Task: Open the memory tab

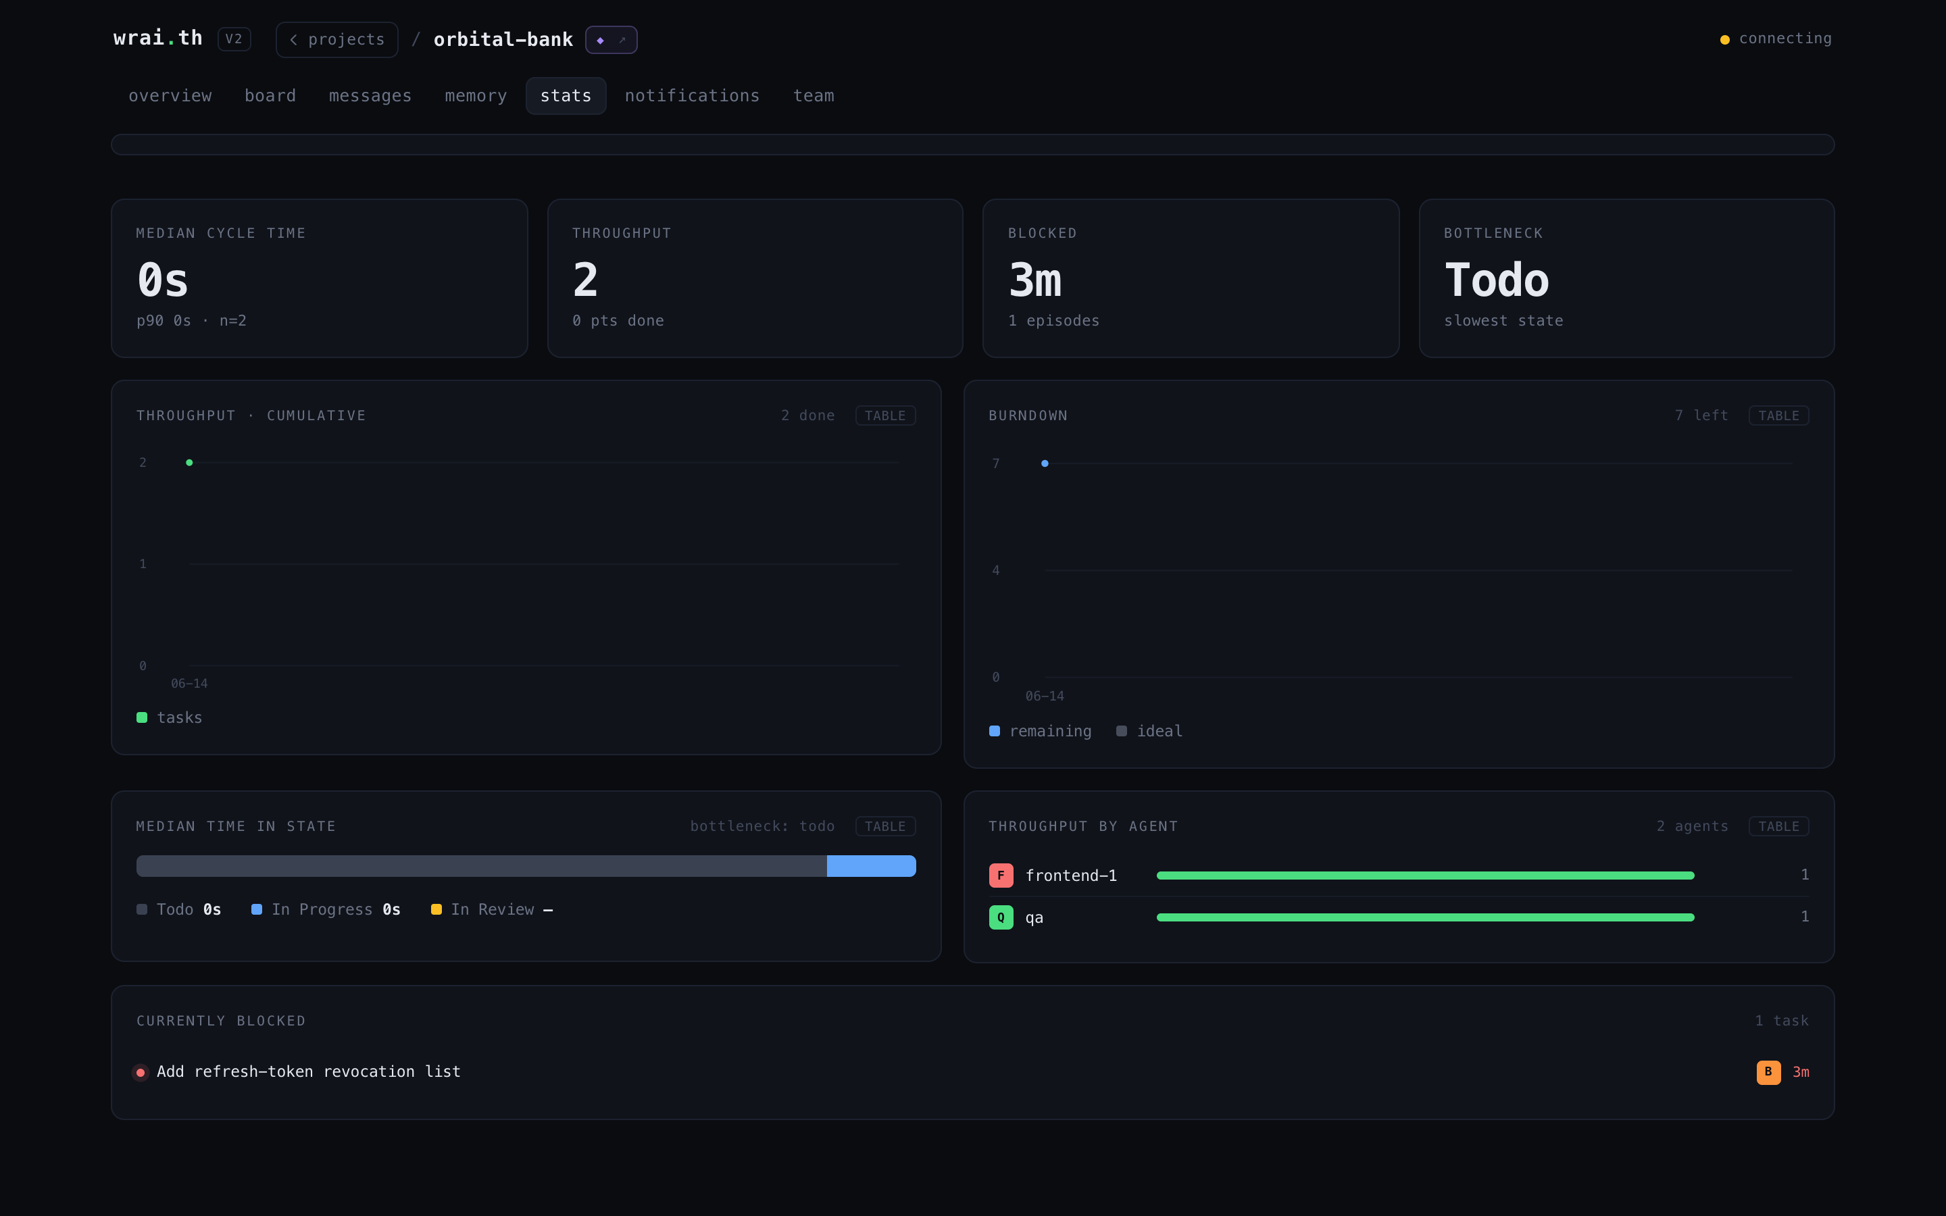Action: point(476,96)
